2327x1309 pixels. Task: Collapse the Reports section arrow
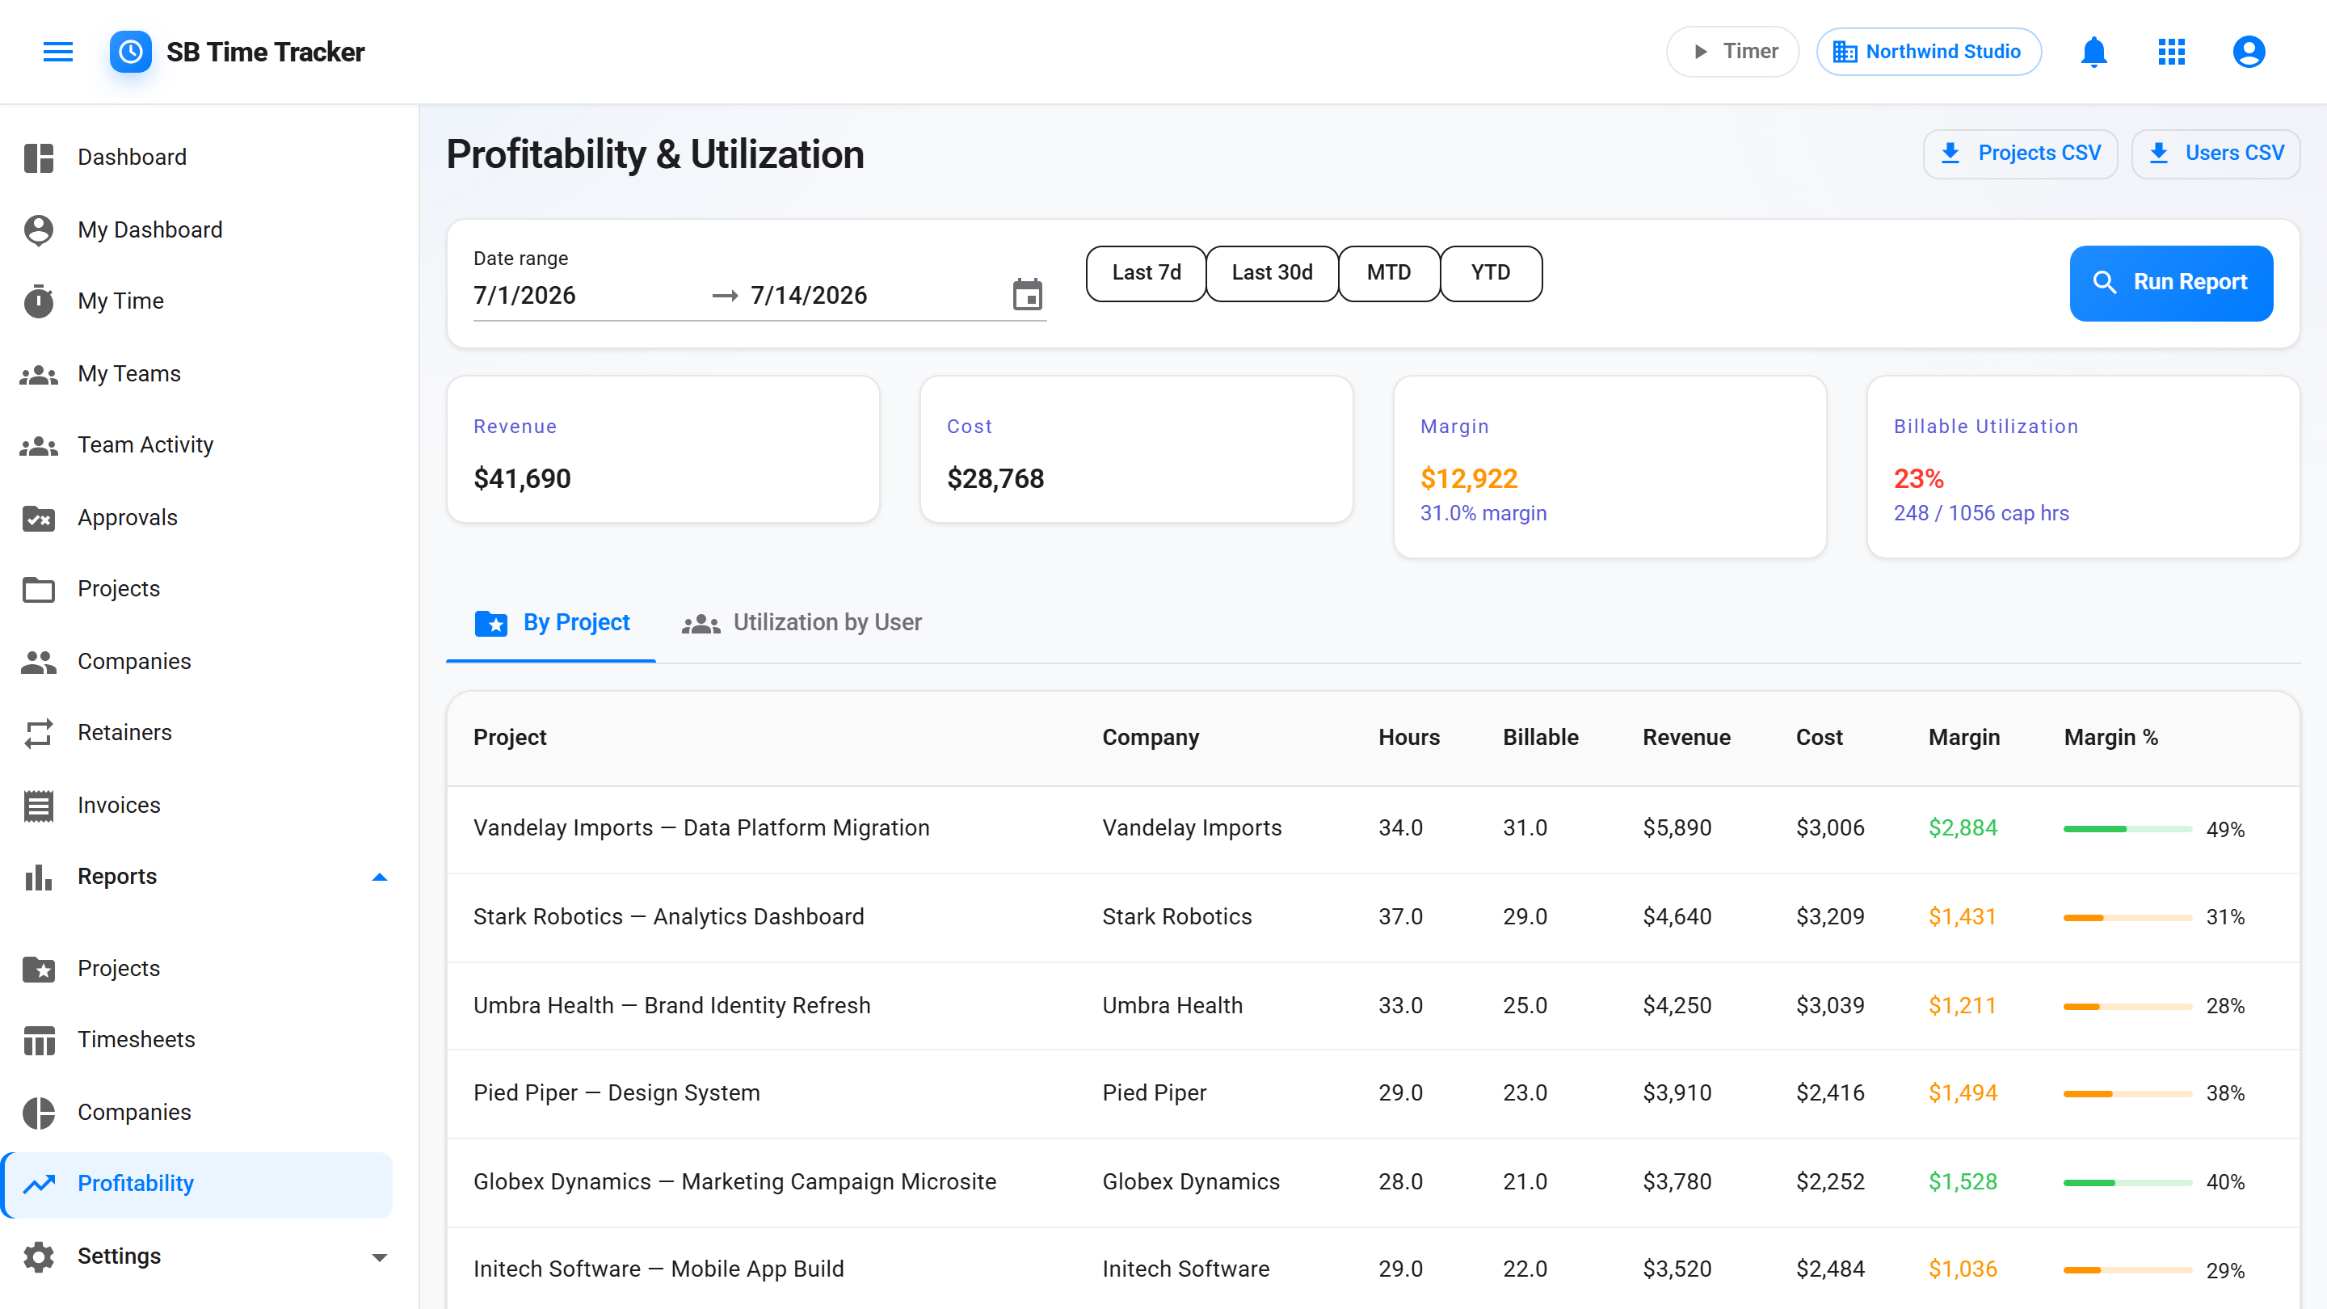click(x=380, y=878)
